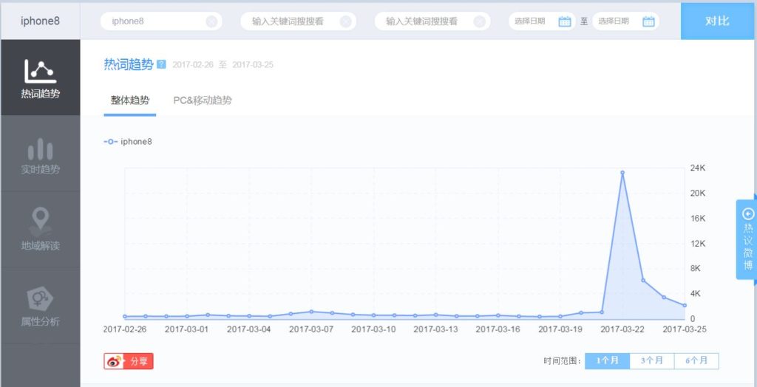Open 热词趋势 in the sidebar
The height and width of the screenshot is (387, 757).
click(x=41, y=78)
